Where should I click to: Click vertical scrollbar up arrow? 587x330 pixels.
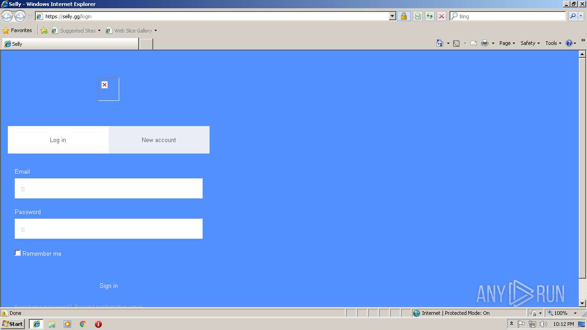(x=582, y=54)
